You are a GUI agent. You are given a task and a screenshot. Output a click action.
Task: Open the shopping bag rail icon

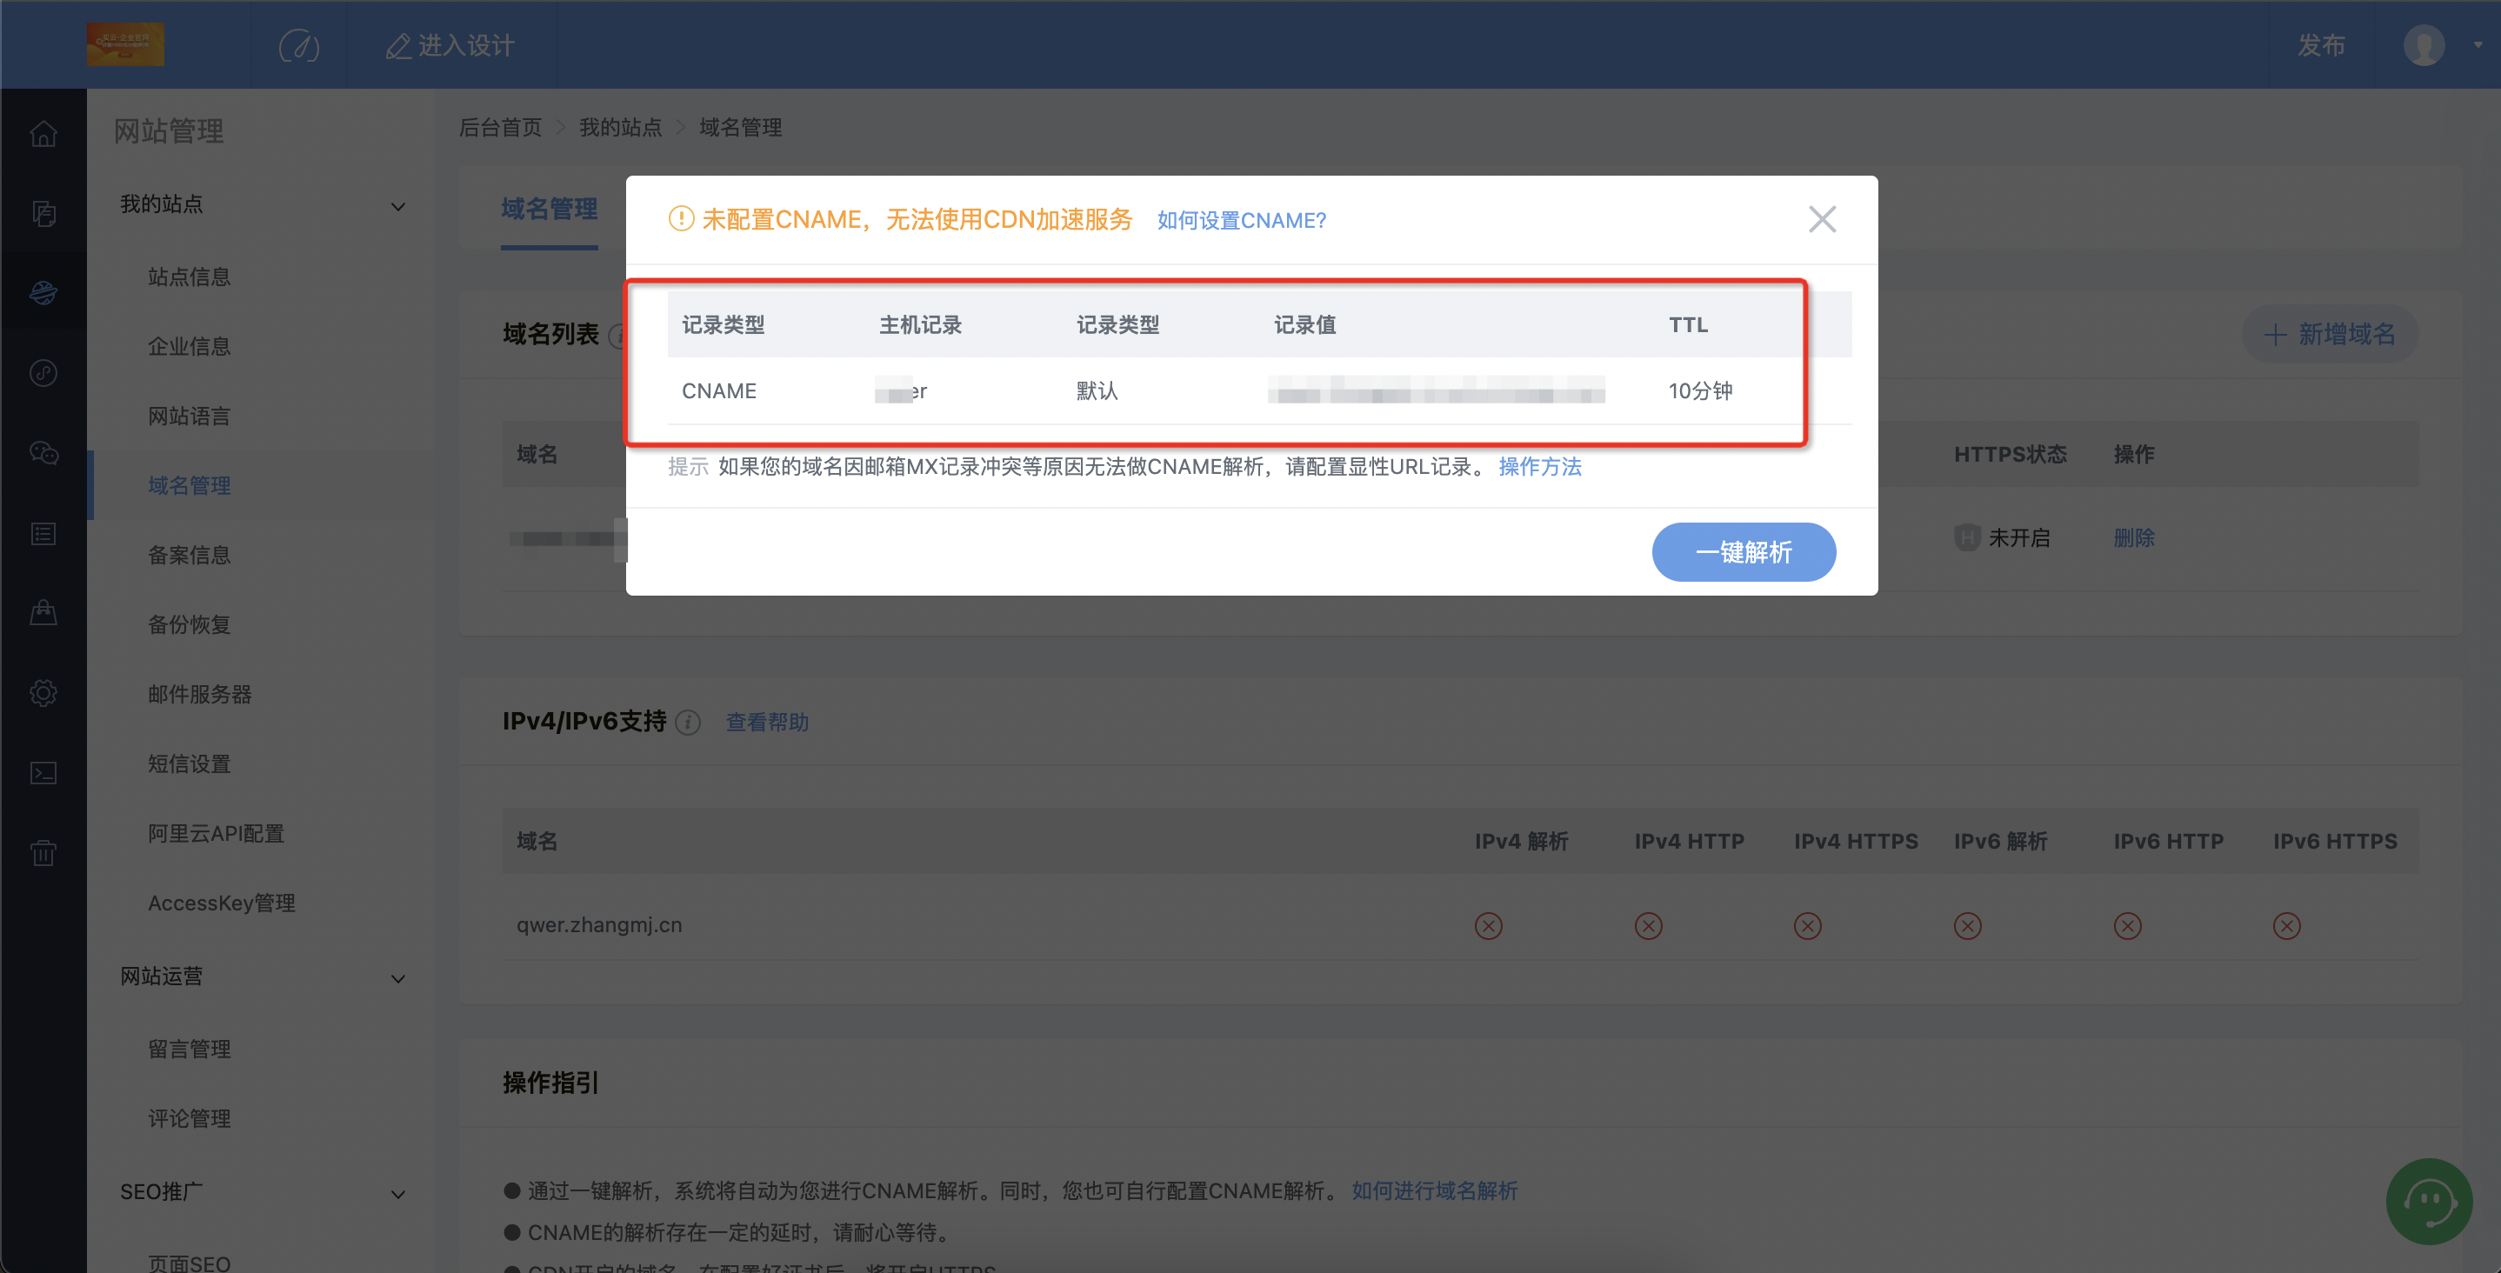coord(43,613)
